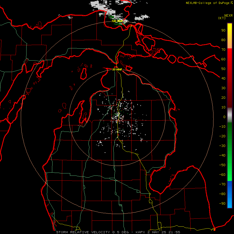This screenshot has height=234, width=234.
Task: Click the 60 value on the velocity scale
Action: pyautogui.click(x=223, y=59)
